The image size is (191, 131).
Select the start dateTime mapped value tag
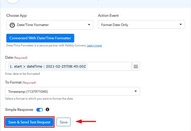point(48,66)
